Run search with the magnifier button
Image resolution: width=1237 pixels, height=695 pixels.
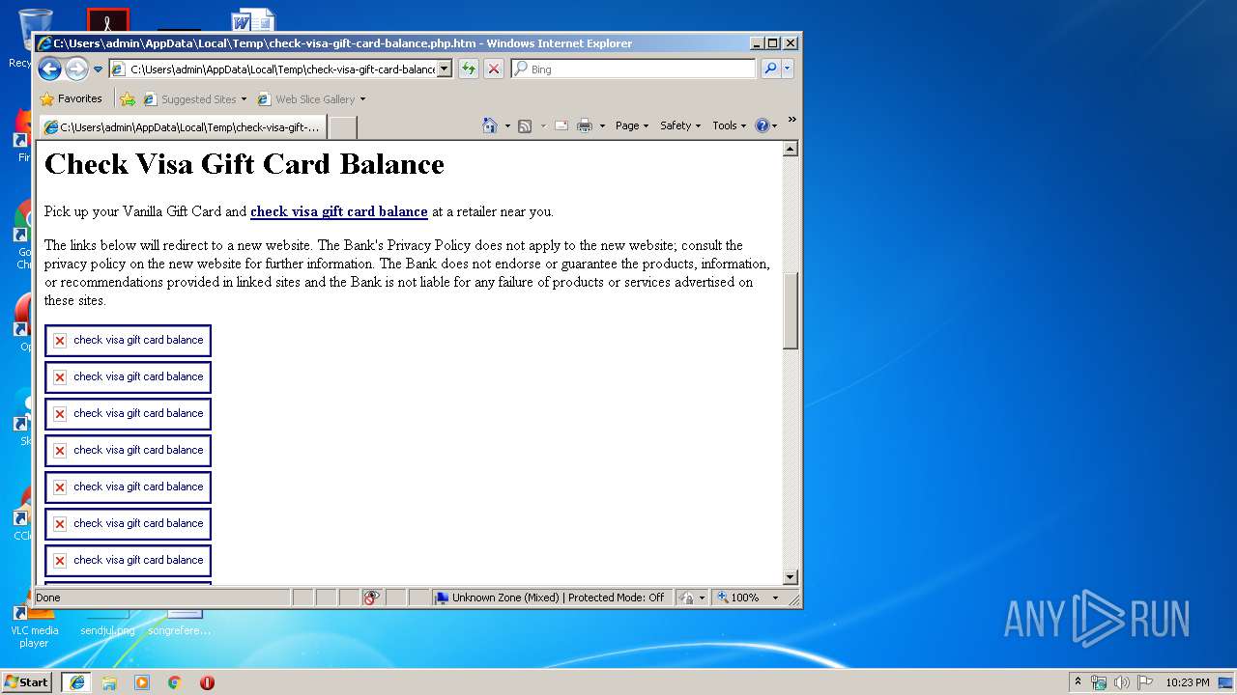770,69
